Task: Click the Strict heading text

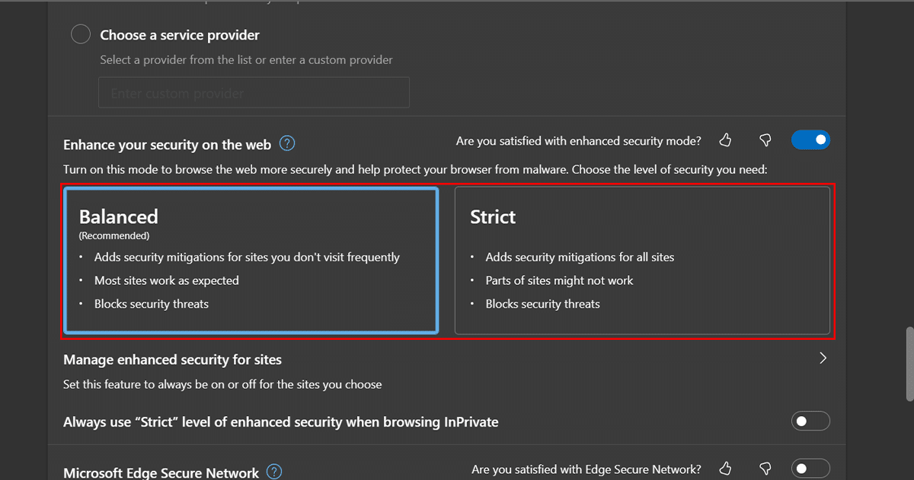Action: point(493,217)
